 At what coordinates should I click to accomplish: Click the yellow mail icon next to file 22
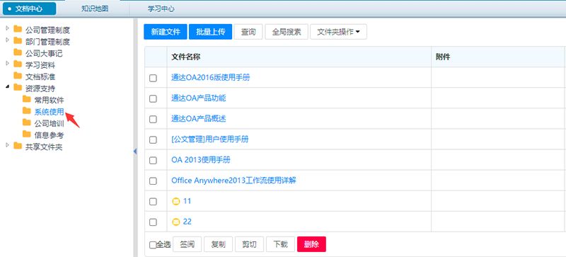coord(175,222)
